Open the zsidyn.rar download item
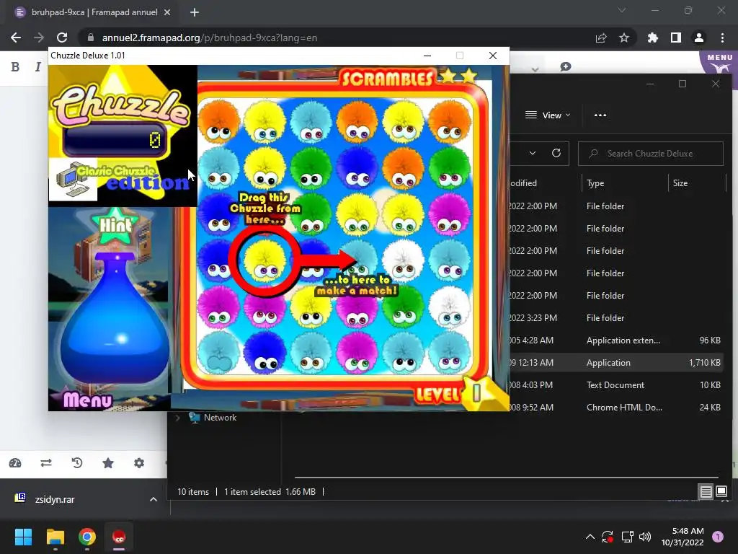 click(x=55, y=499)
